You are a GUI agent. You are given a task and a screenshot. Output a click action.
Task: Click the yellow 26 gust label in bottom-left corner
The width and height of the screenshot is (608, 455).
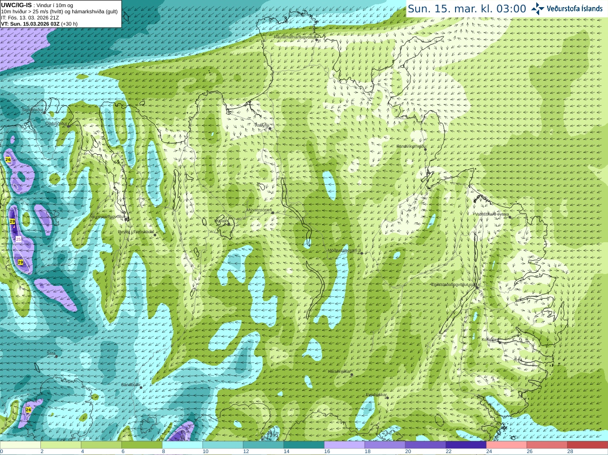[28, 410]
